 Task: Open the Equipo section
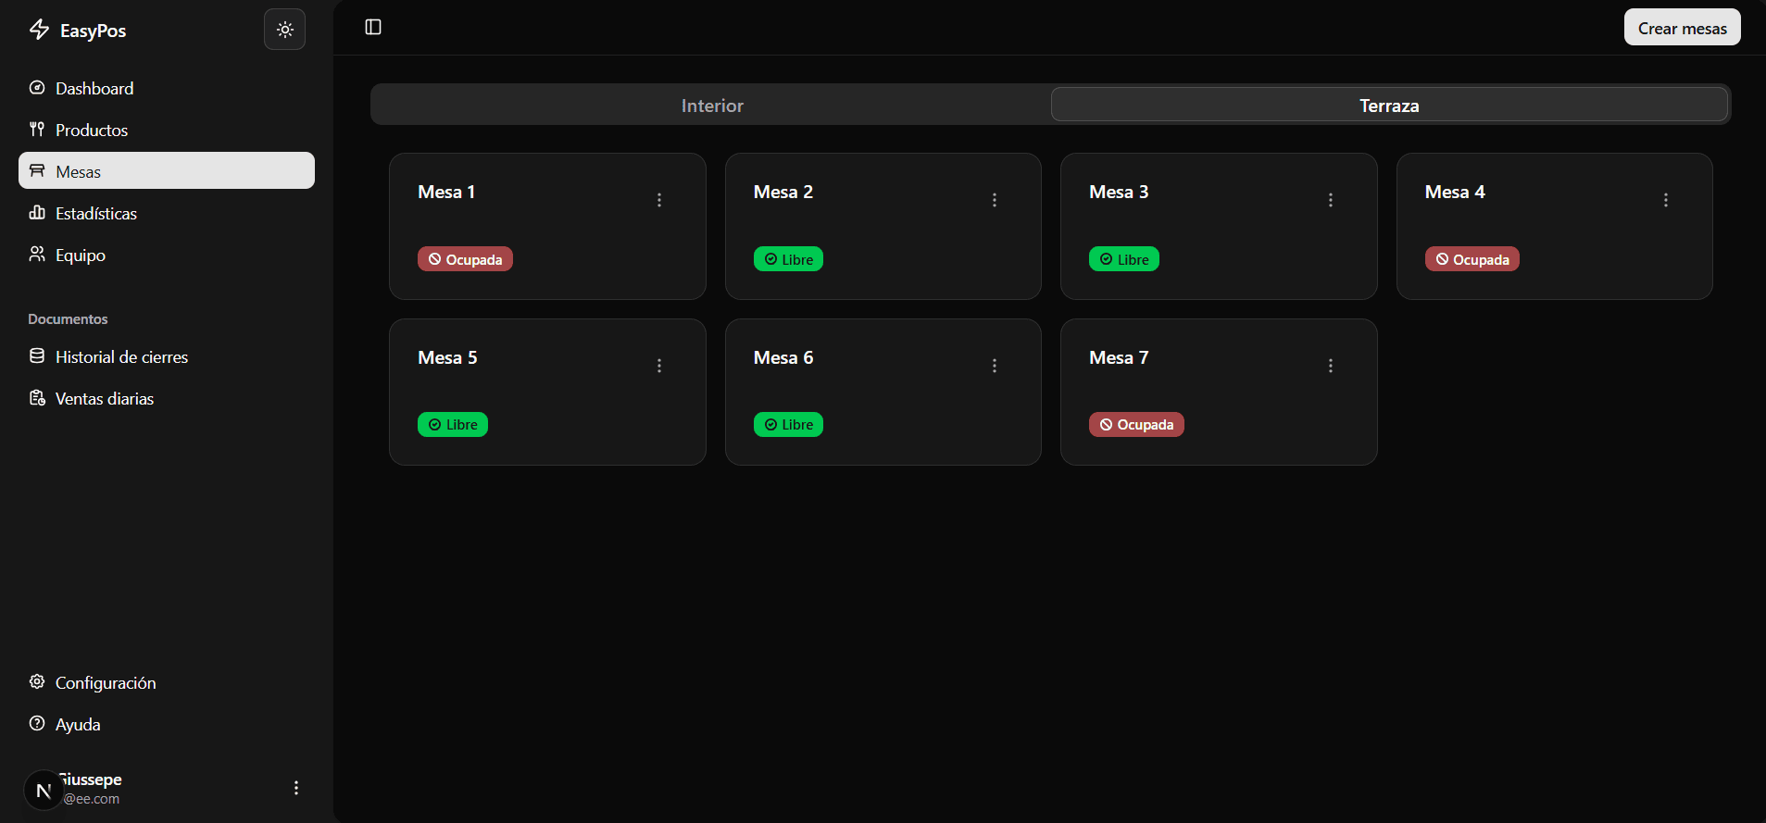(80, 255)
